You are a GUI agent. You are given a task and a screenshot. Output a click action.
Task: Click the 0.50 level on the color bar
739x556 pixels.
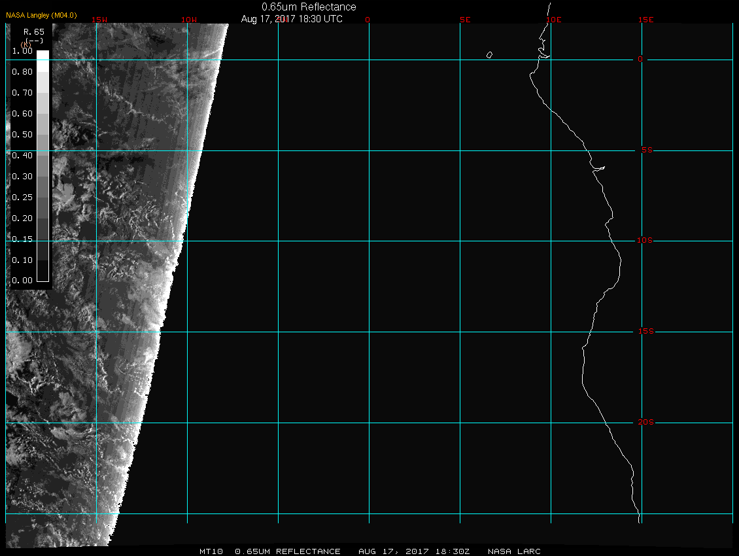[43, 135]
